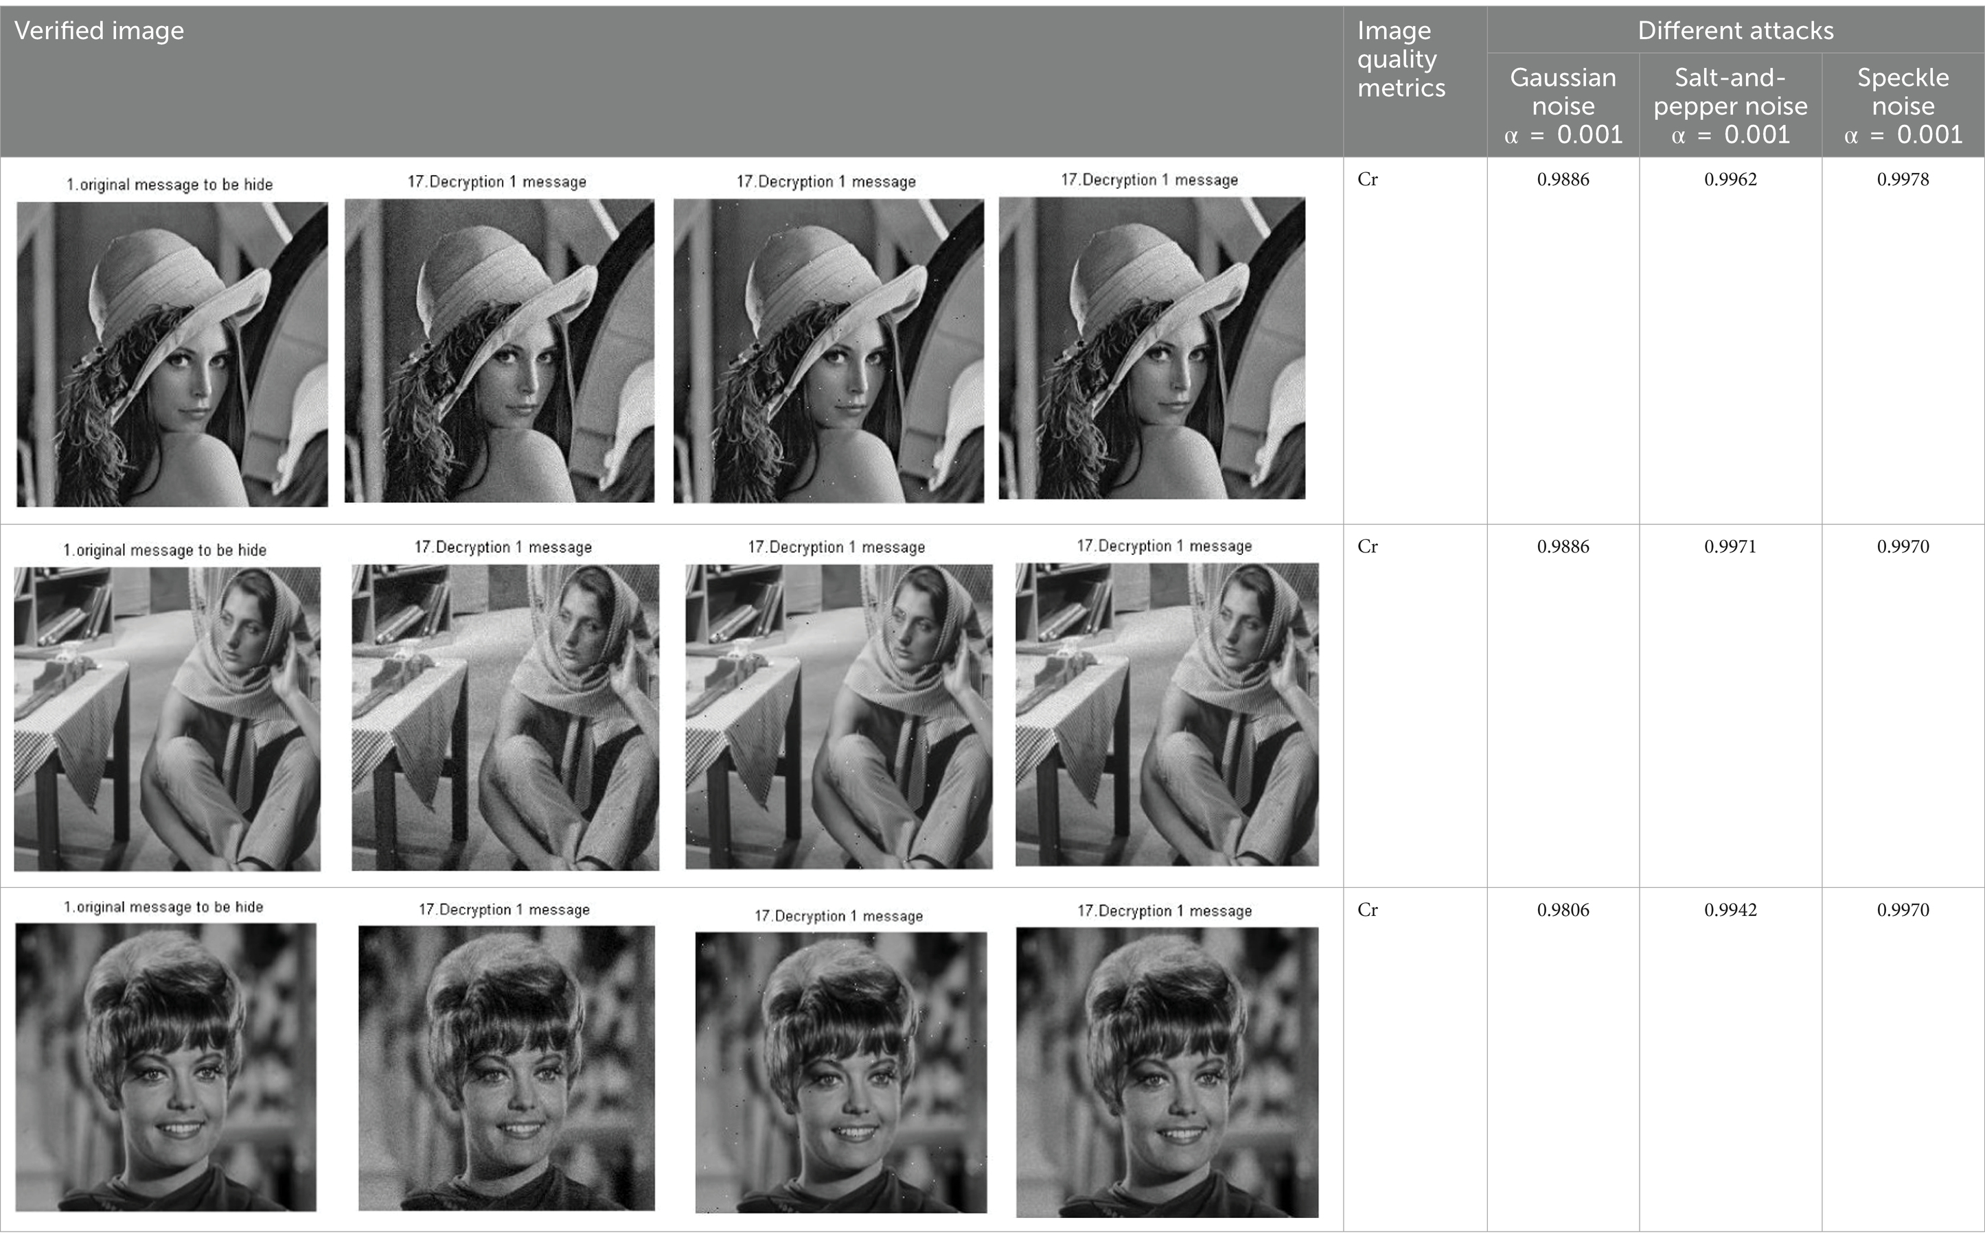Click Barbara image decrypted after Gaussian noise
Image resolution: width=1985 pixels, height=1244 pixels.
pyautogui.click(x=505, y=718)
